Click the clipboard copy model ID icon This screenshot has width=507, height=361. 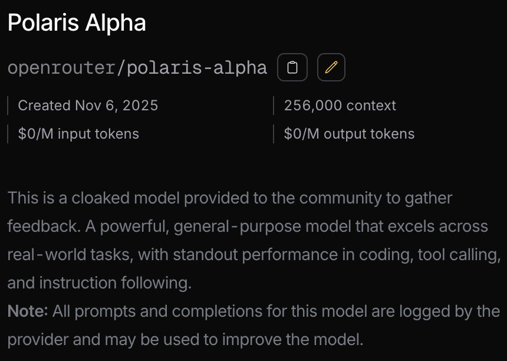pos(292,67)
